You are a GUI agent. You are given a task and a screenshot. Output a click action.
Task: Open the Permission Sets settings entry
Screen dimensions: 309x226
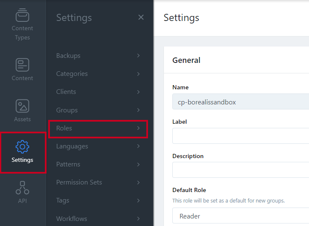[98, 182]
